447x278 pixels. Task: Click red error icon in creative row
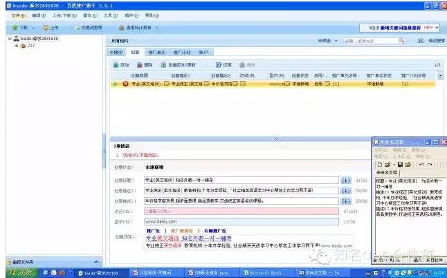point(125,84)
